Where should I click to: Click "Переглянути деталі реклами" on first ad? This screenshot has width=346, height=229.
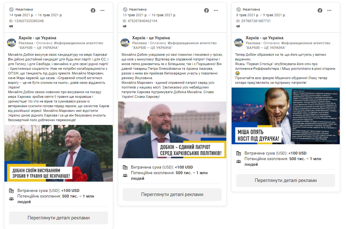pyautogui.click(x=59, y=218)
